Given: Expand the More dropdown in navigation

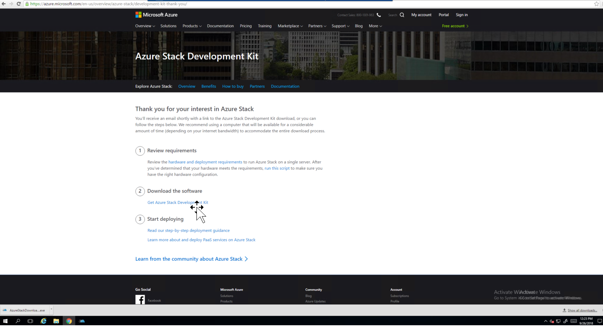Looking at the screenshot, I should (x=375, y=26).
